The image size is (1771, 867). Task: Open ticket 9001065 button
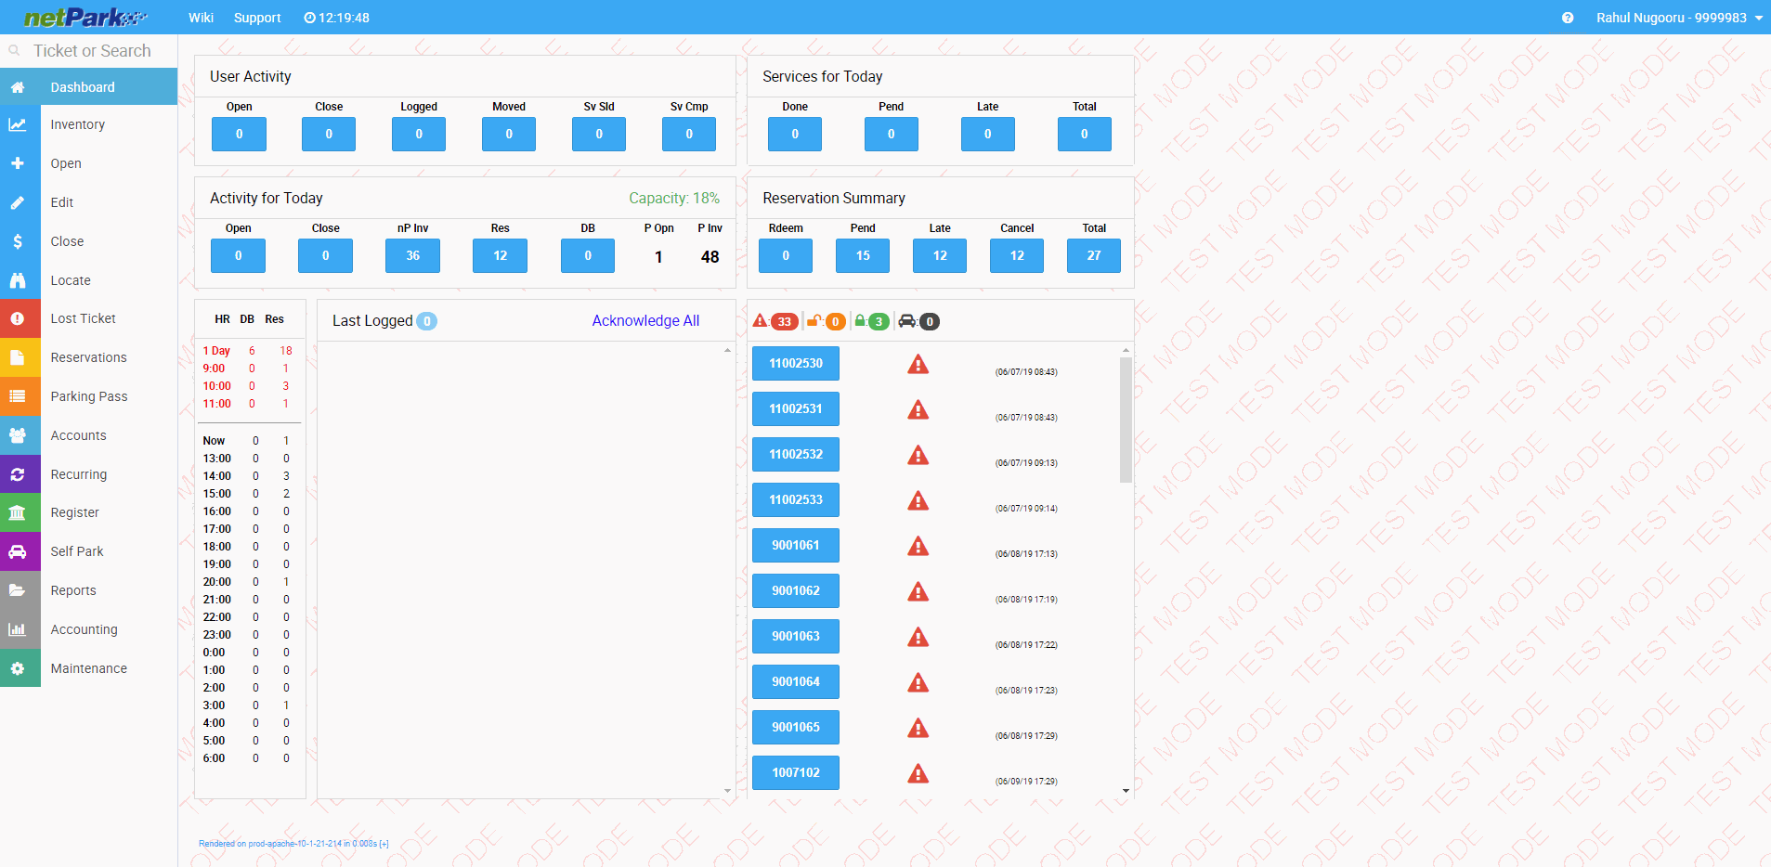[796, 728]
